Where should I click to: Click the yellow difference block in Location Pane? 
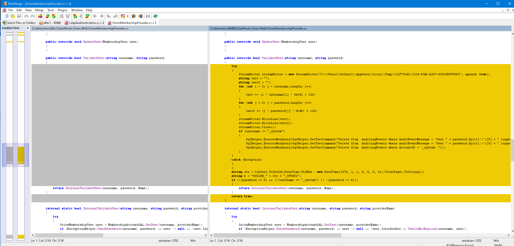coord(21,154)
